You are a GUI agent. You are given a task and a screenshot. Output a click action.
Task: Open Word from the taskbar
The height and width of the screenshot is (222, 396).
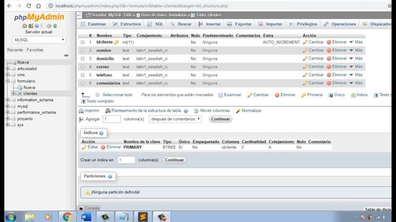click(86, 216)
